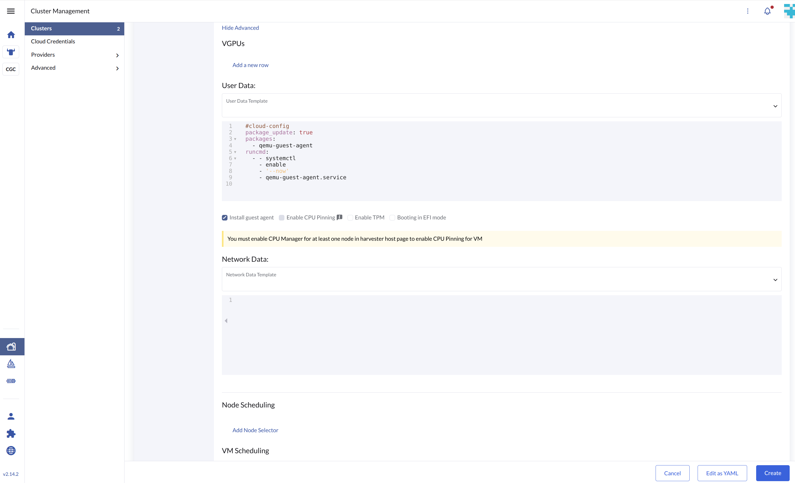795x483 pixels.
Task: Open Continuous Delivery sailboat icon
Action: point(11,364)
